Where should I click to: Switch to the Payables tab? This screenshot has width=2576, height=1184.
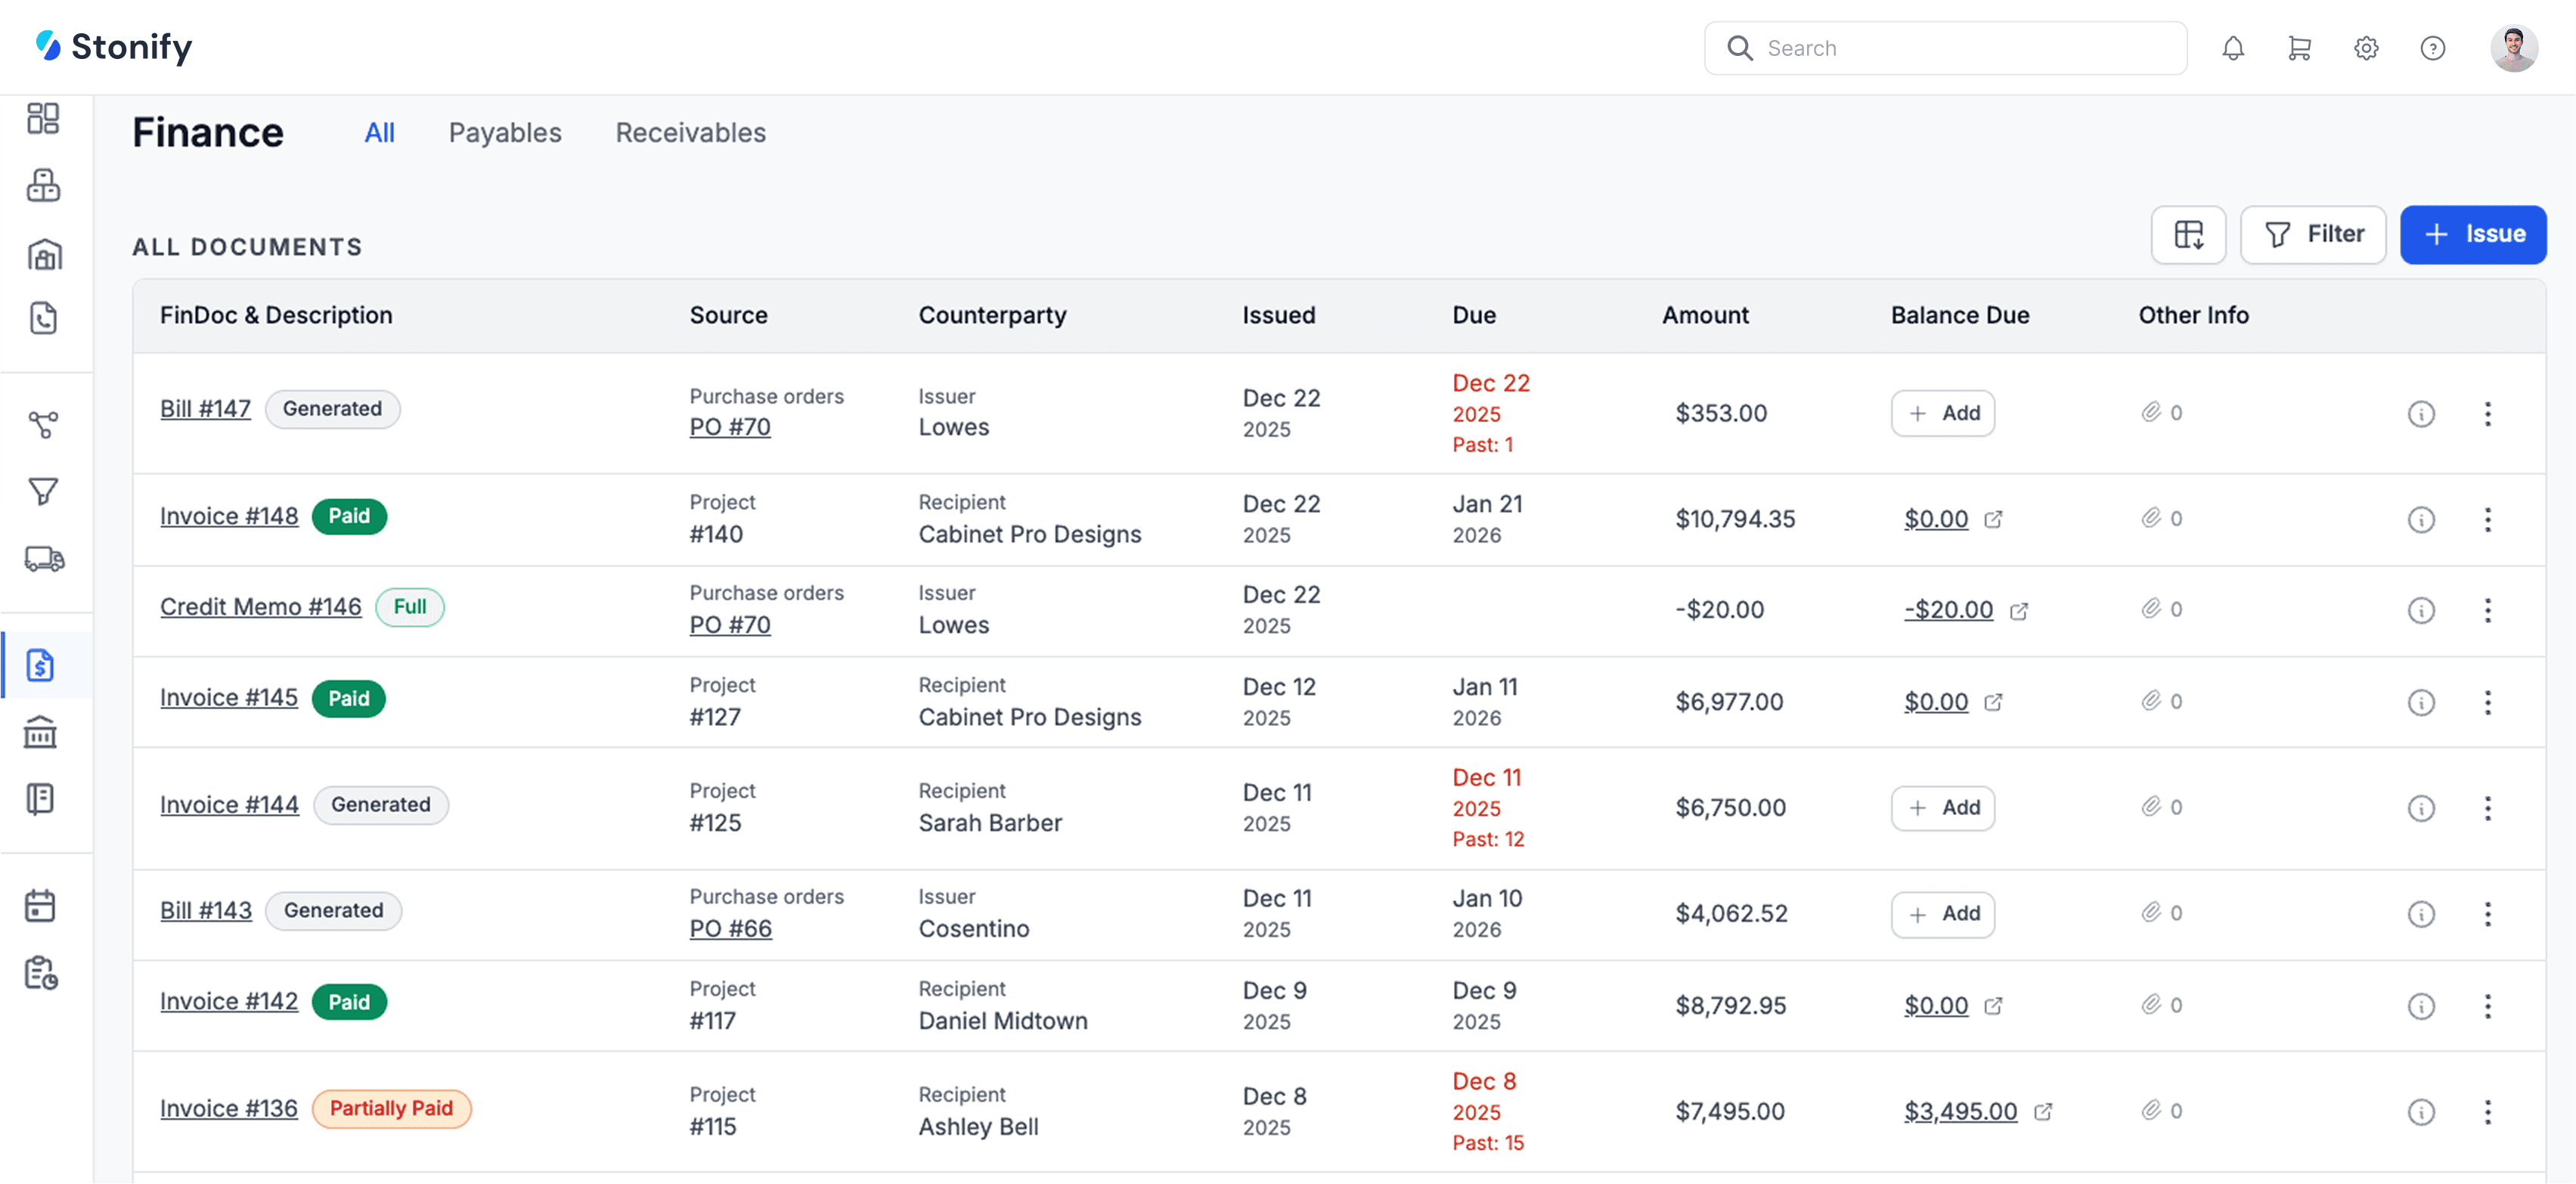click(505, 133)
